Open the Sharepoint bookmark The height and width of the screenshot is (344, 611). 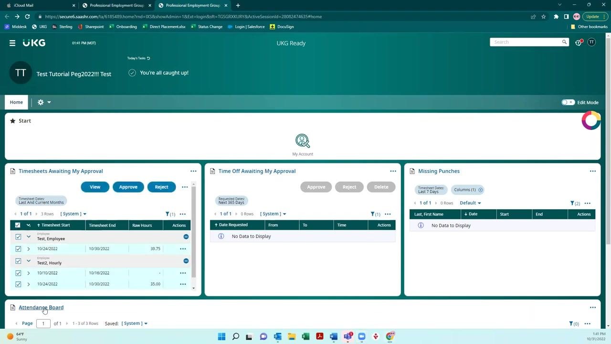(91, 27)
